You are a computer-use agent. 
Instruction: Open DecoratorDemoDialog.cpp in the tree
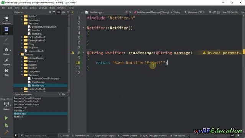click(x=45, y=79)
